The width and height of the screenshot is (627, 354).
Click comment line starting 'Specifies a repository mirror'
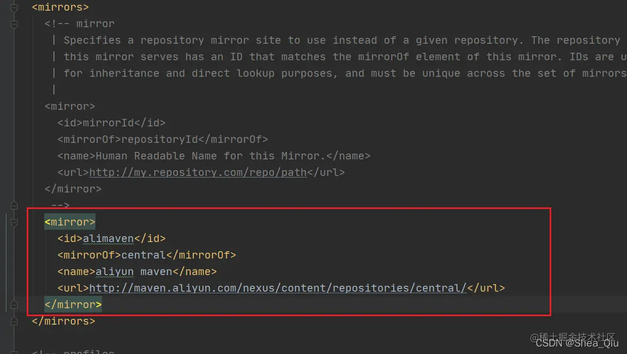pos(342,41)
